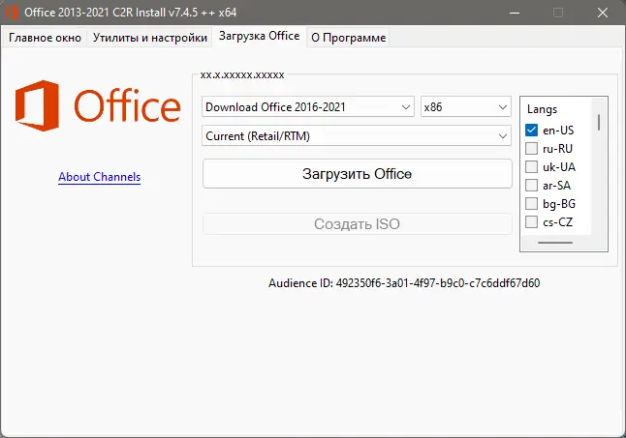Open the Download Office 2016-2021 dropdown

click(x=308, y=106)
